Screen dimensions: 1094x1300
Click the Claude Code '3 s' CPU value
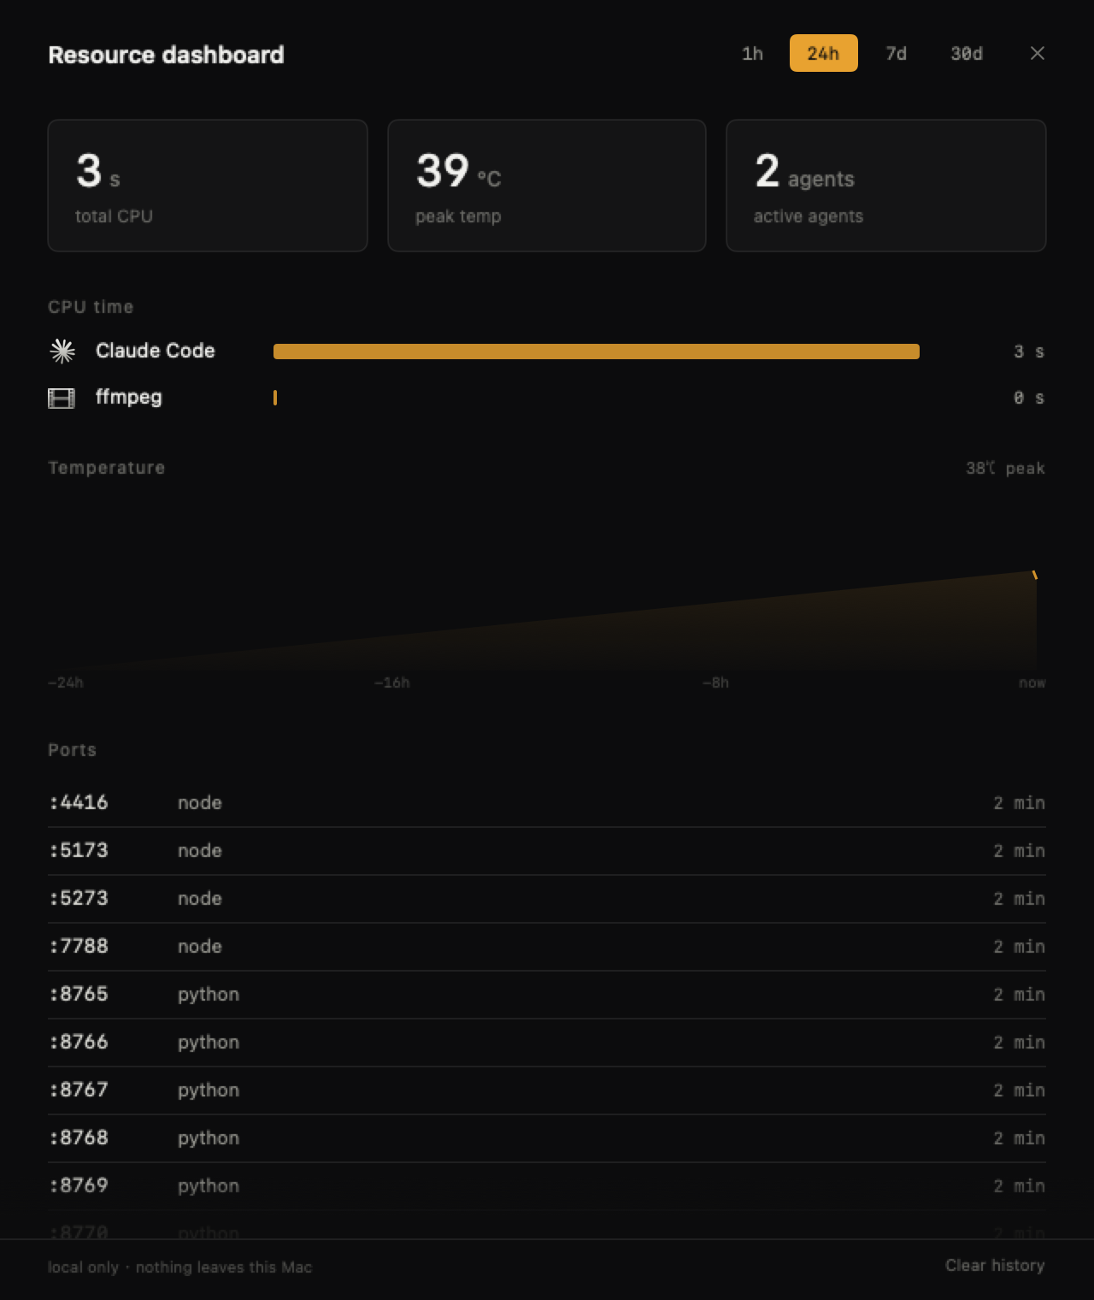pos(1029,352)
